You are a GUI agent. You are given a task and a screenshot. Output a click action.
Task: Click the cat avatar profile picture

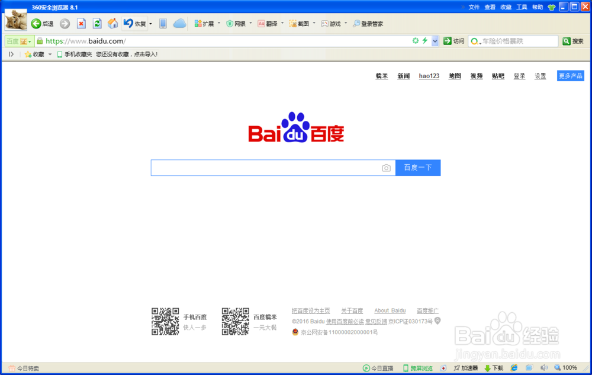(16, 20)
